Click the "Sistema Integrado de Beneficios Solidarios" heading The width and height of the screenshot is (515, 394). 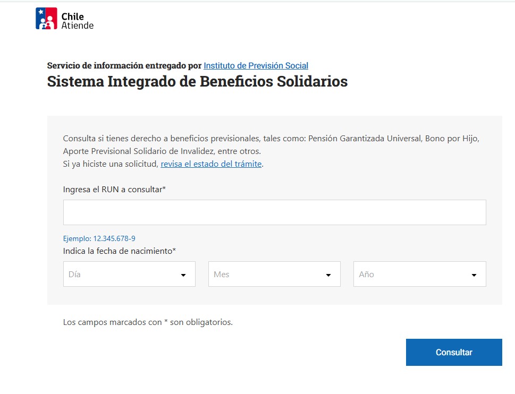tap(197, 81)
